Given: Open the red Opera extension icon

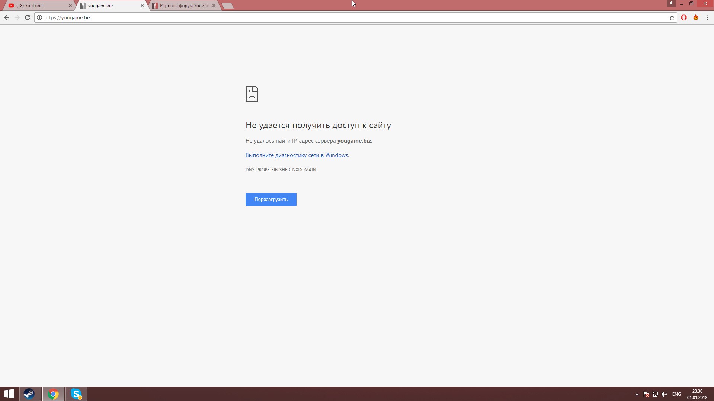Looking at the screenshot, I should [684, 17].
